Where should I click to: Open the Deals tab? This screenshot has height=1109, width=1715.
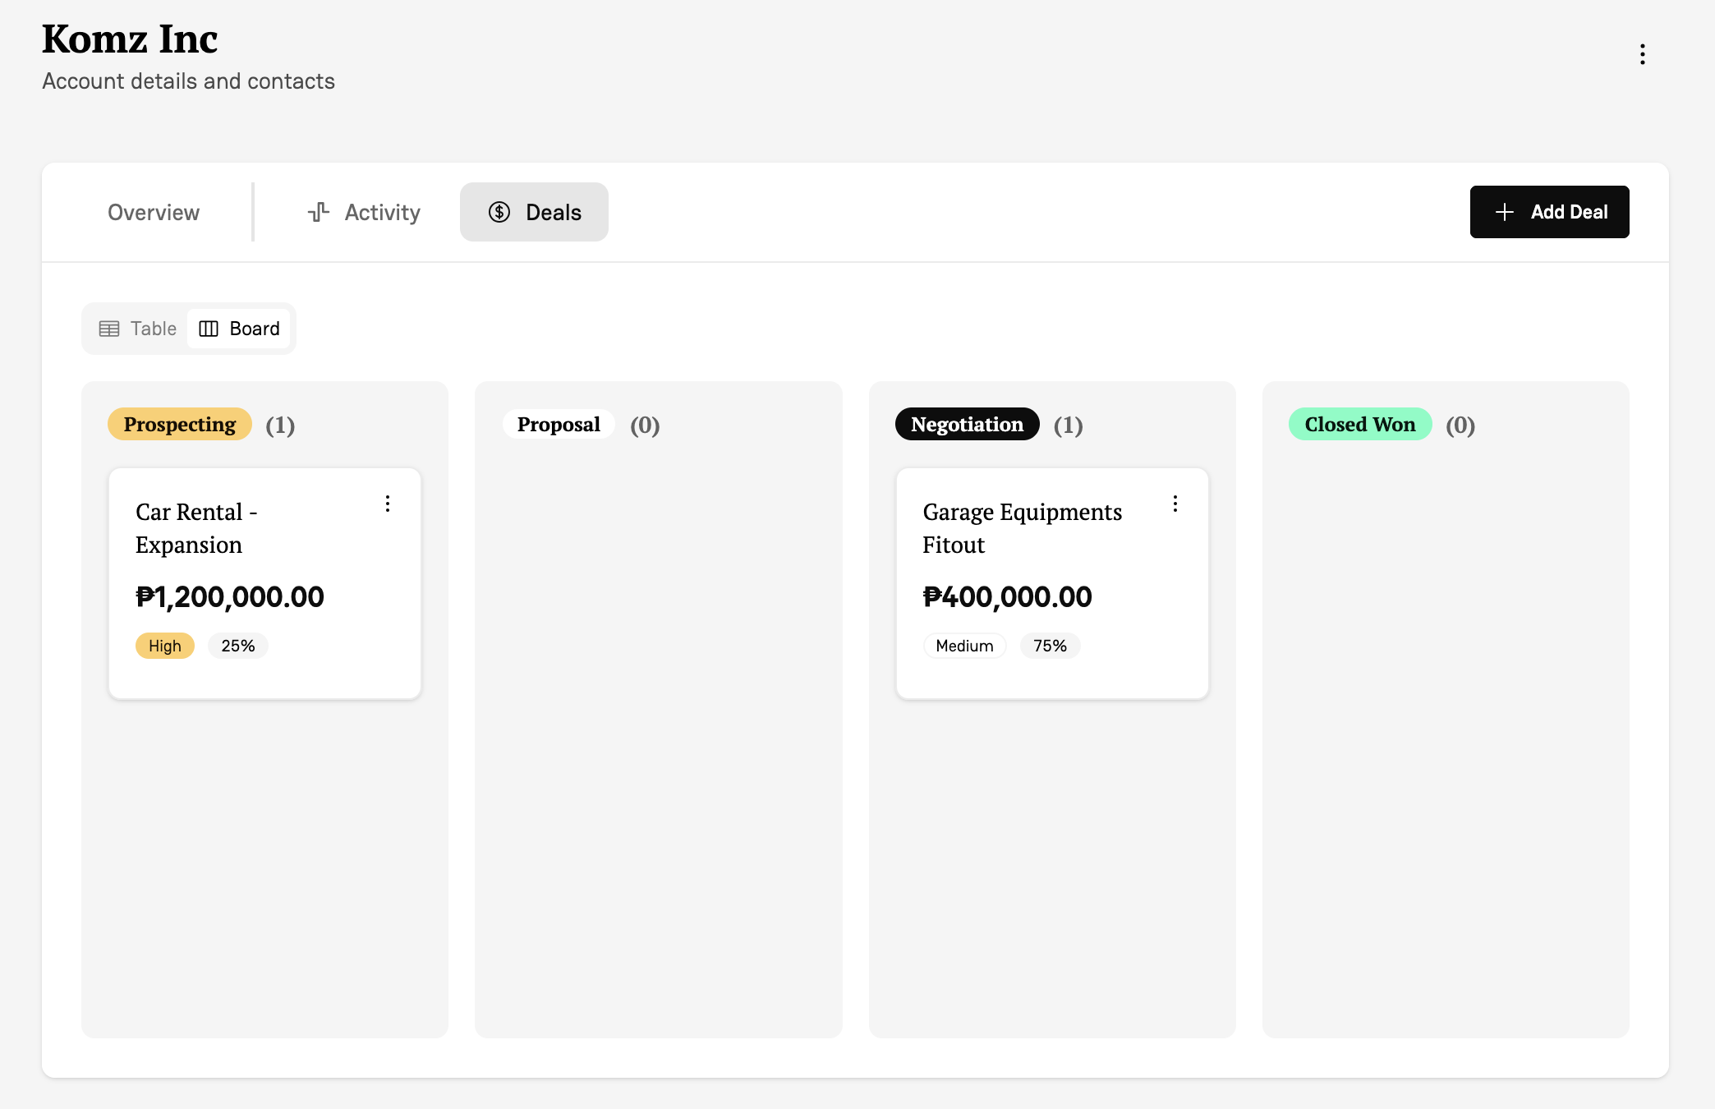(x=534, y=212)
